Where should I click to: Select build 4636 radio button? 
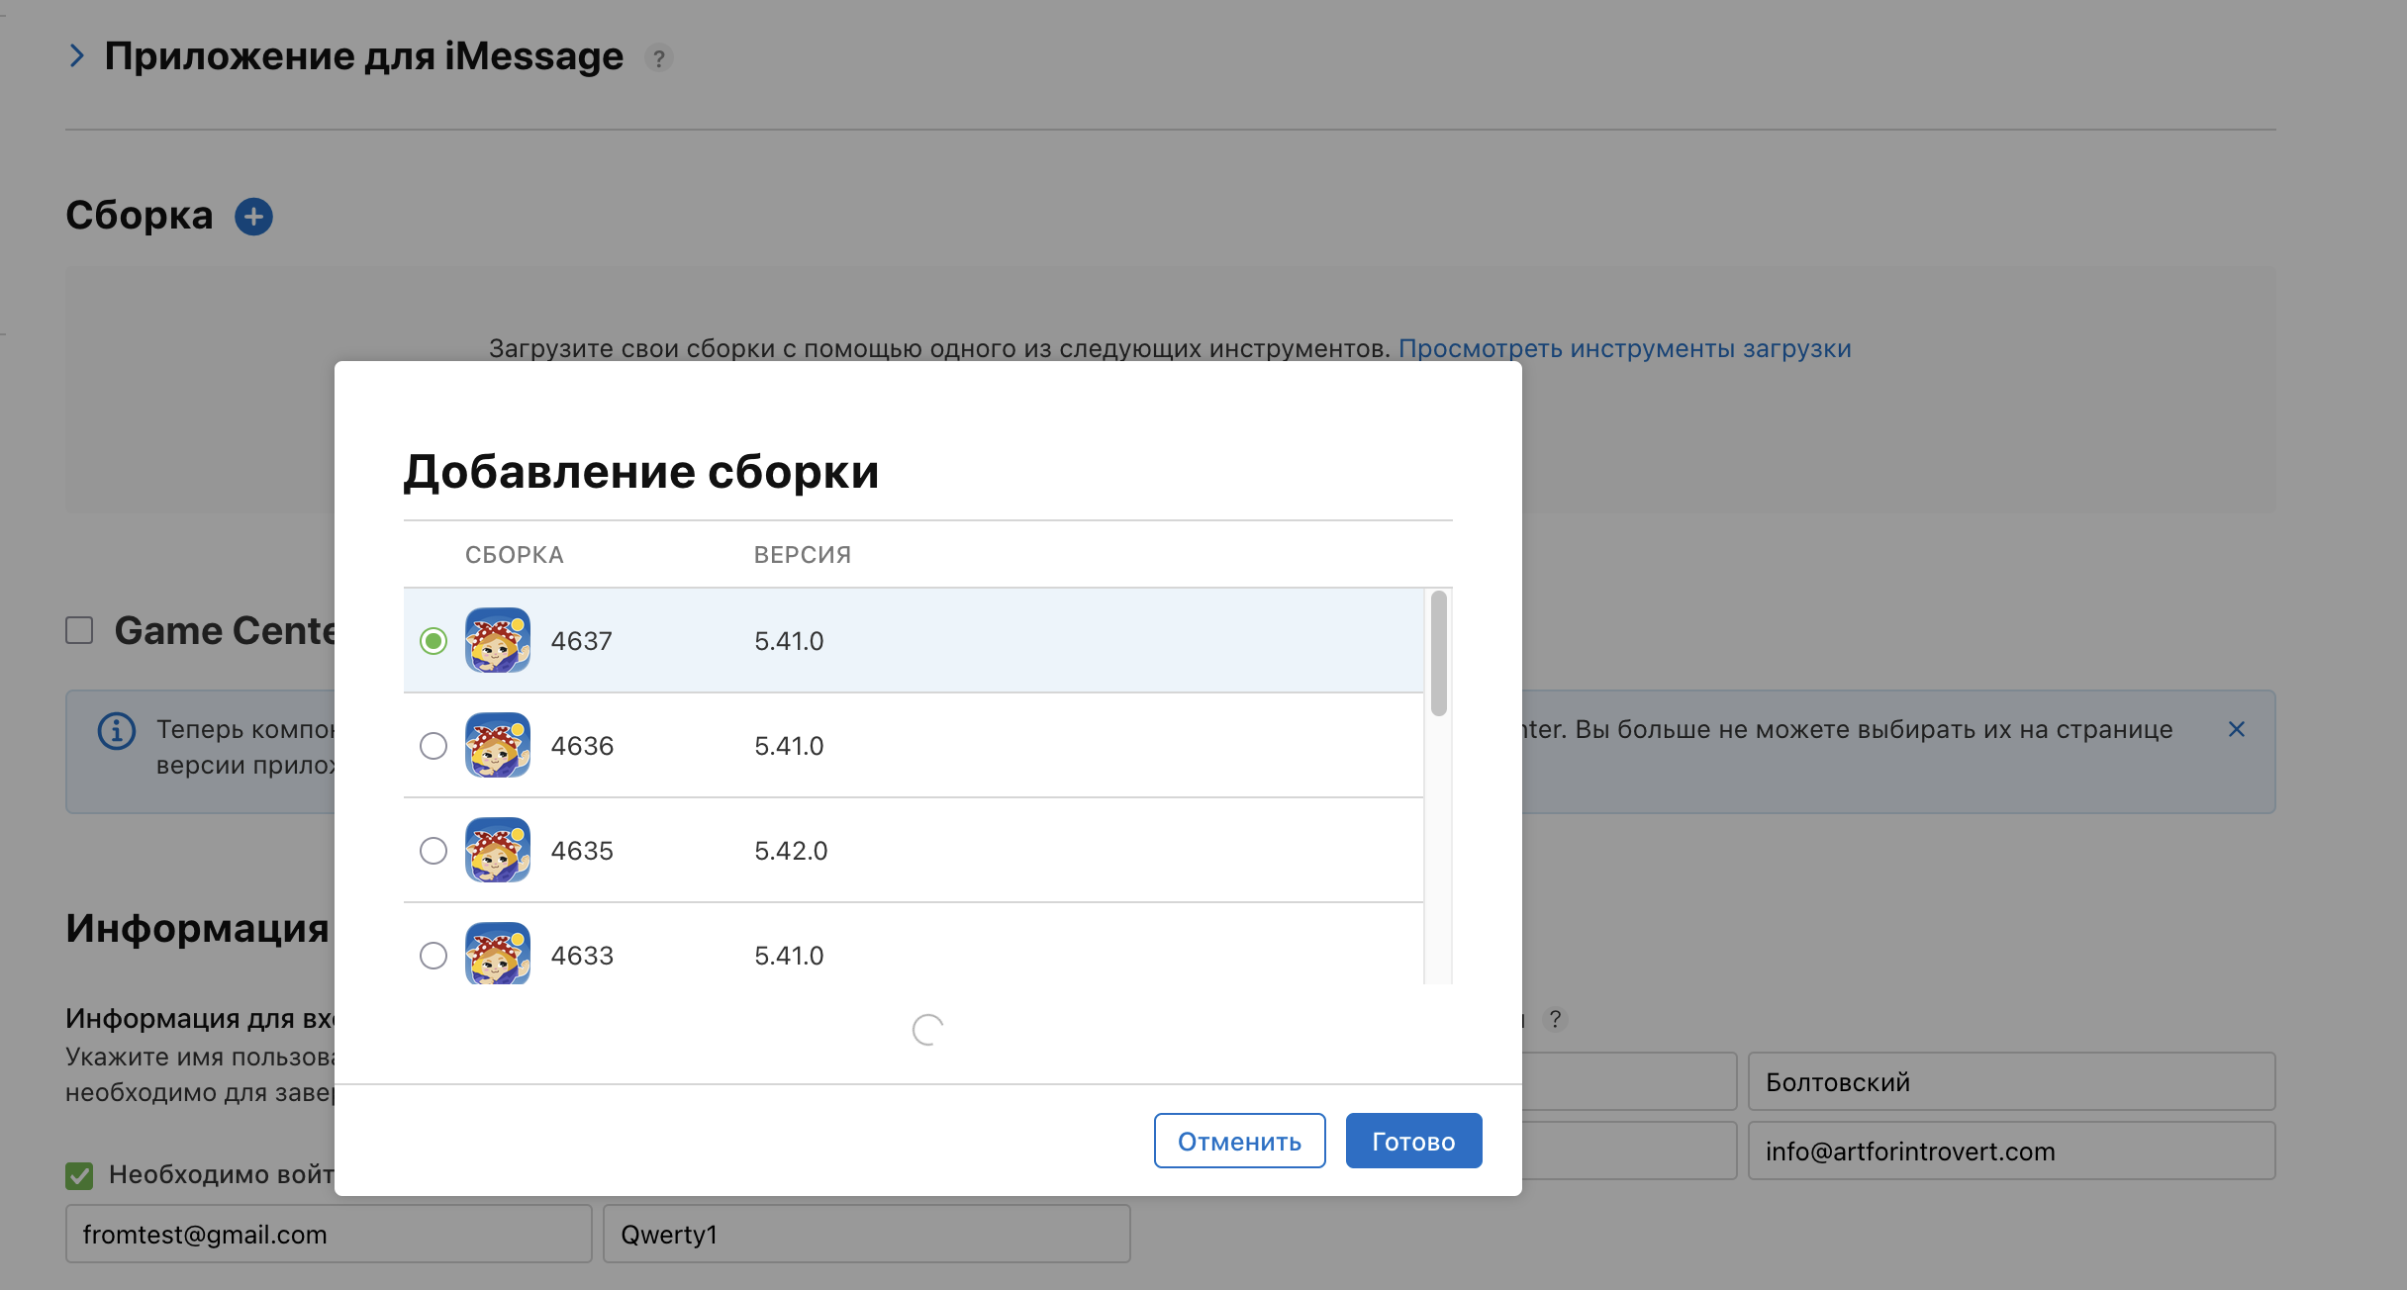coord(433,745)
